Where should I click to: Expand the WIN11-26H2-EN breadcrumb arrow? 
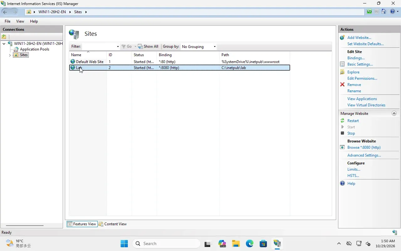pos(70,12)
